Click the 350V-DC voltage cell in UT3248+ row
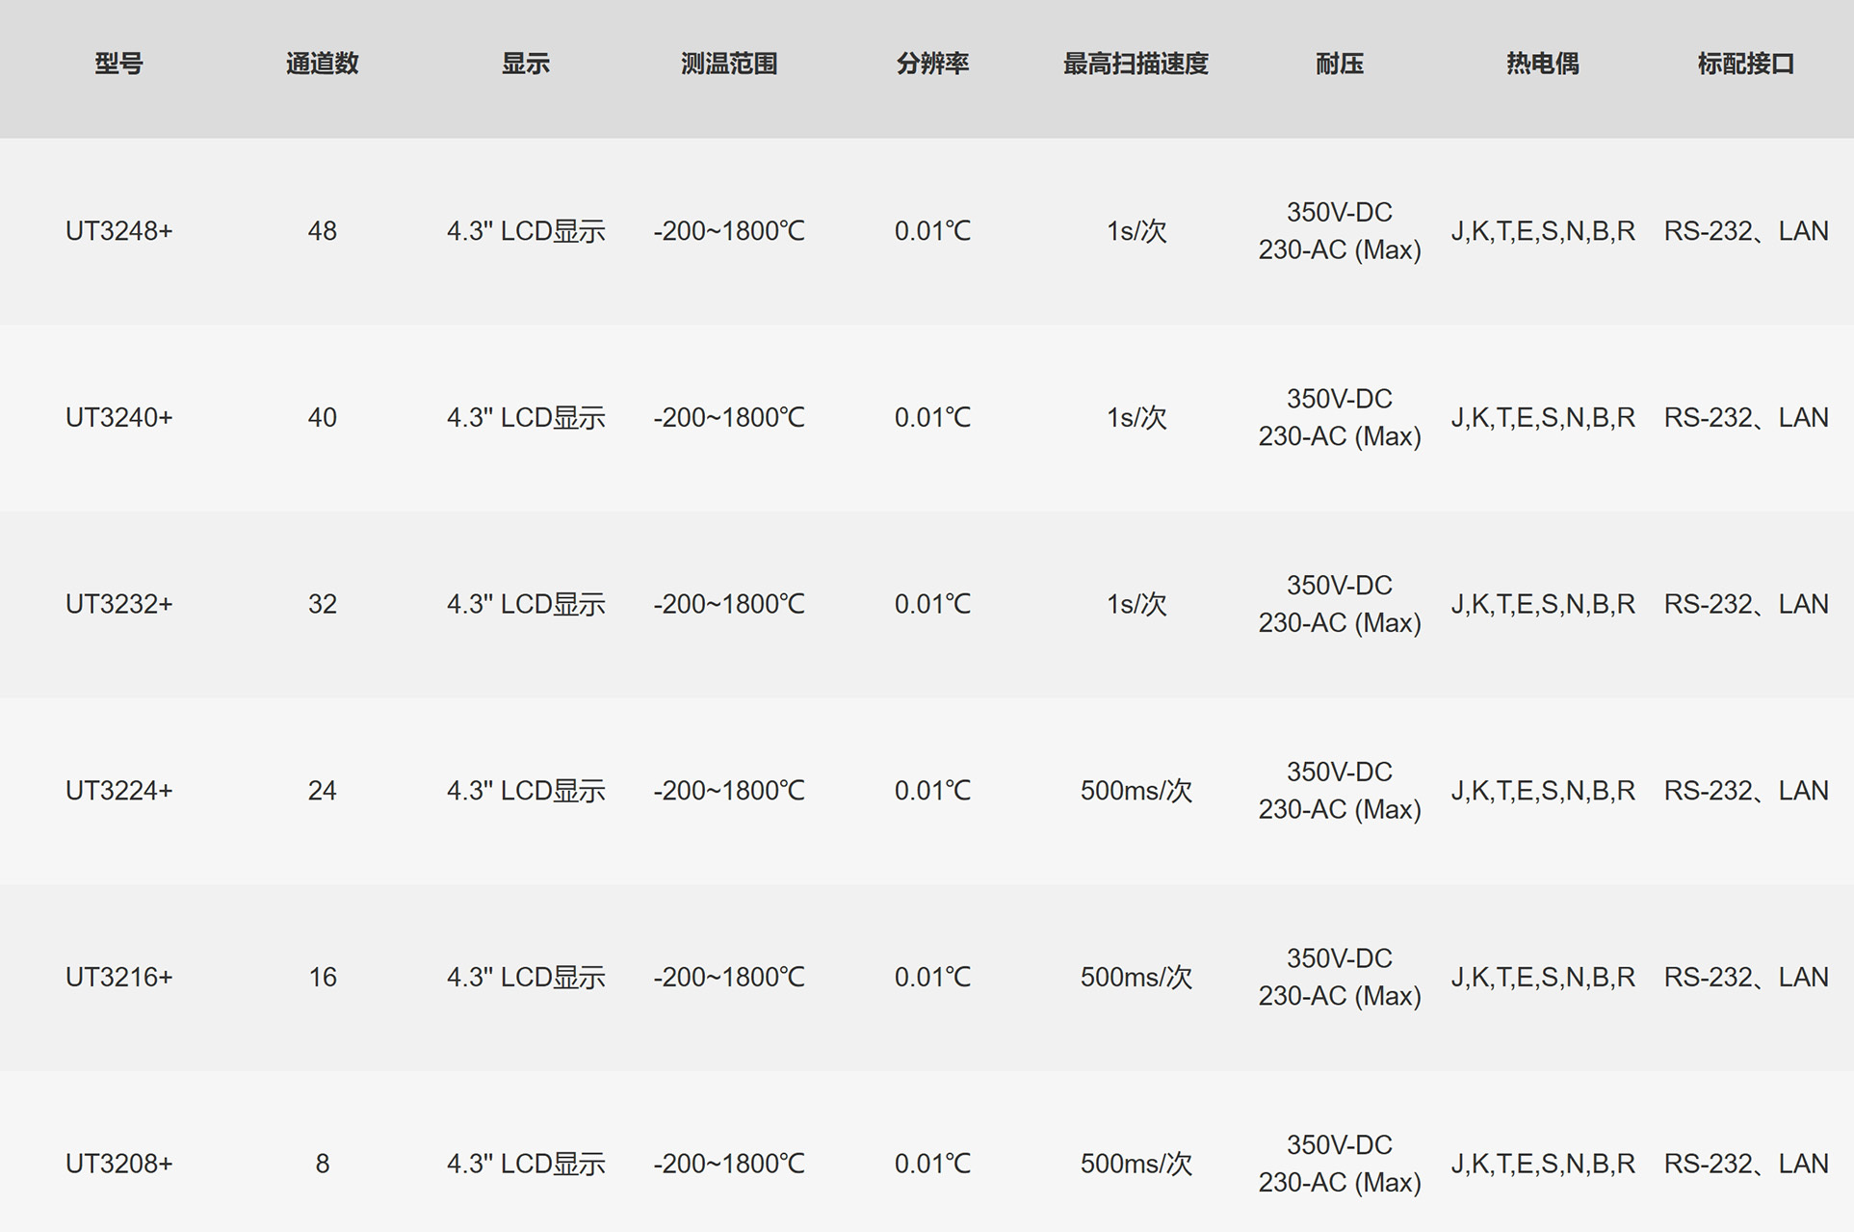 point(1339,231)
